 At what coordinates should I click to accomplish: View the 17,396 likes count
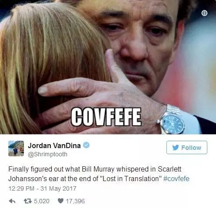coord(75,201)
